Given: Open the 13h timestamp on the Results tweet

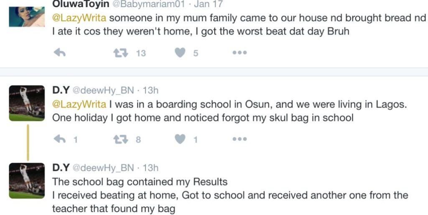Looking at the screenshot, I should point(150,168).
